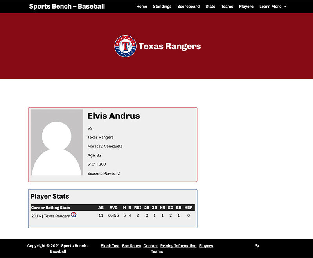Click the Texas Rangers banner heading
The image size is (313, 258).
[170, 46]
